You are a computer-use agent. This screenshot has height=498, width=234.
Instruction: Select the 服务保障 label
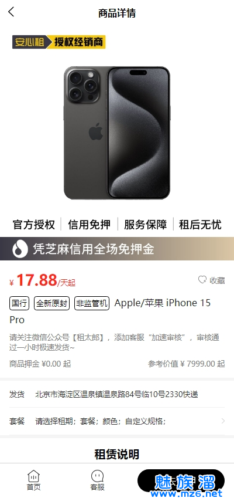click(145, 224)
